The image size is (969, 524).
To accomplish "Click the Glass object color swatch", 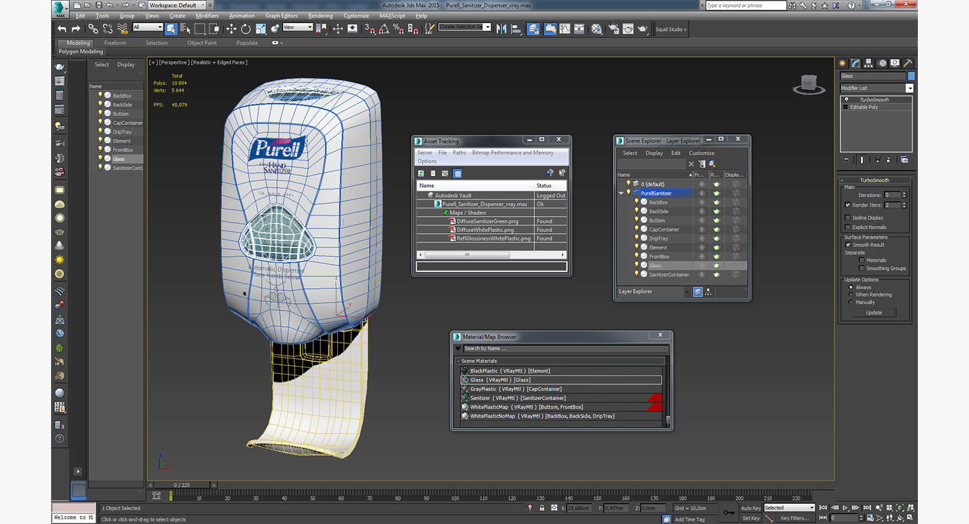I will [x=911, y=76].
